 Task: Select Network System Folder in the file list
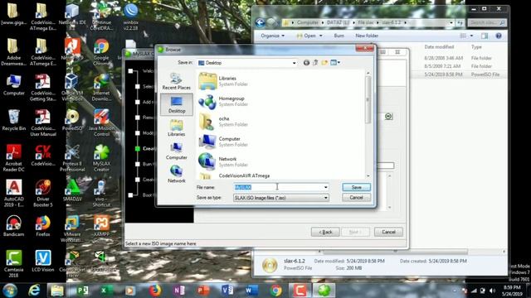coord(223,162)
